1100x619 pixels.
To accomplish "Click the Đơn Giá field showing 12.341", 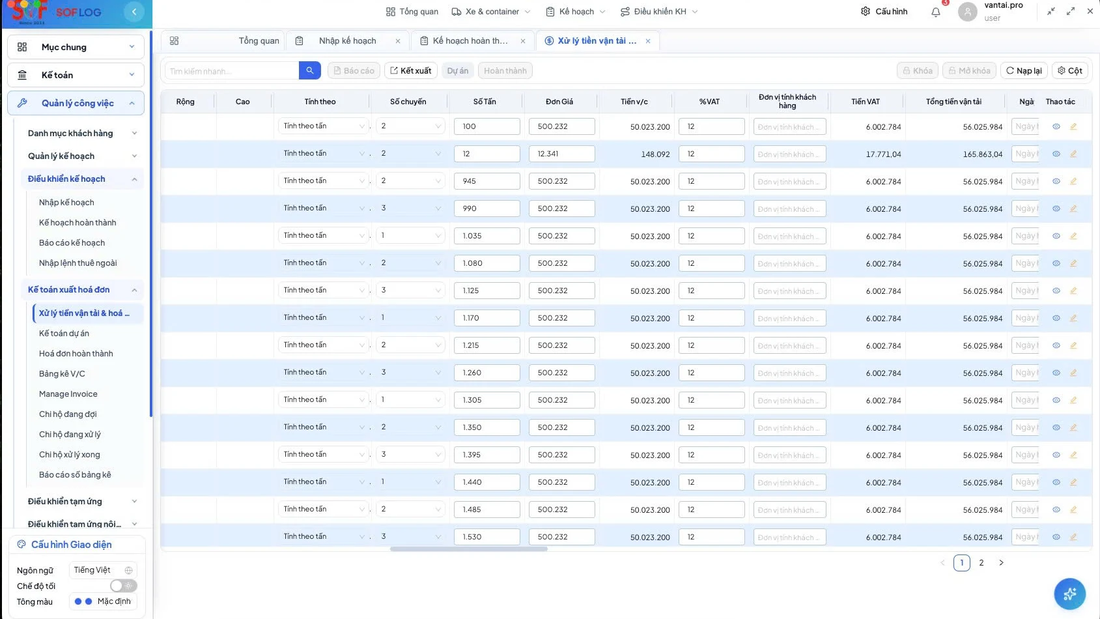I will coord(562,154).
